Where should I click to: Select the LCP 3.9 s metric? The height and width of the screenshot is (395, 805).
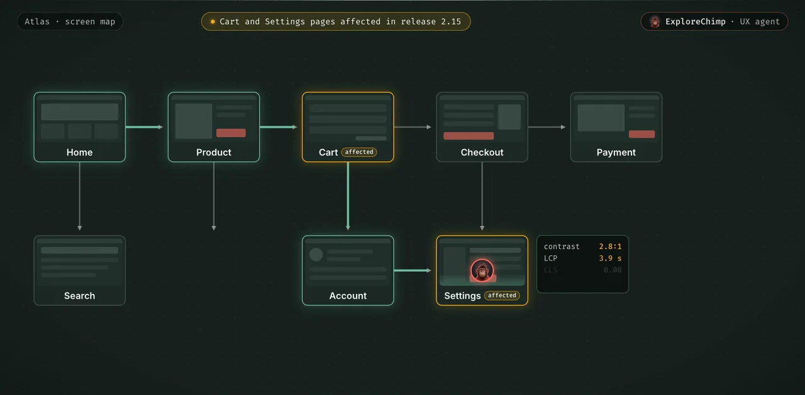tap(582, 258)
